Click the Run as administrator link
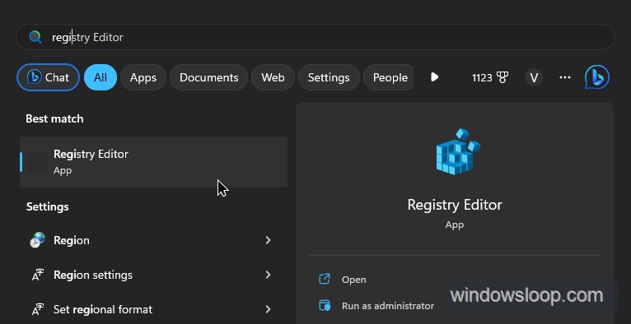The image size is (631, 324). 388,306
